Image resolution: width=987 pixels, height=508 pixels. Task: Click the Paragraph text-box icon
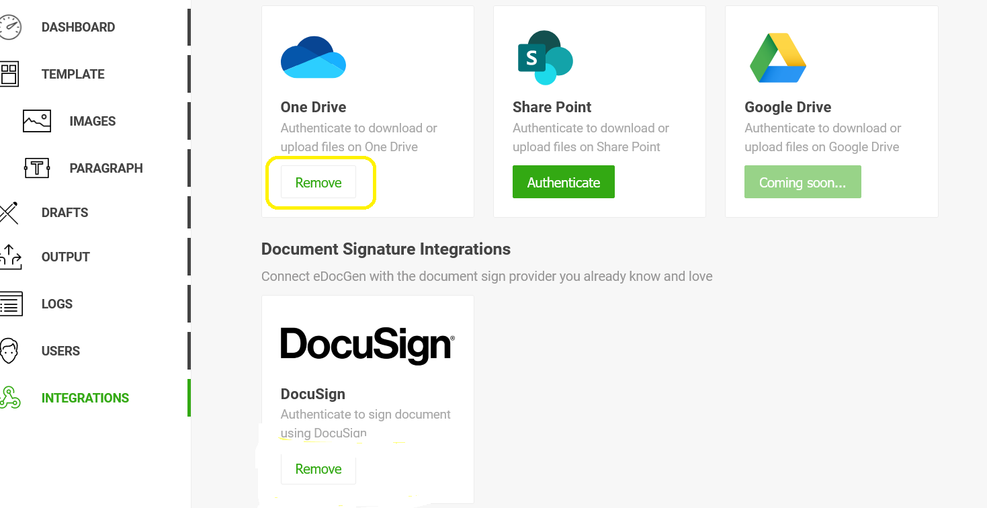coord(37,168)
